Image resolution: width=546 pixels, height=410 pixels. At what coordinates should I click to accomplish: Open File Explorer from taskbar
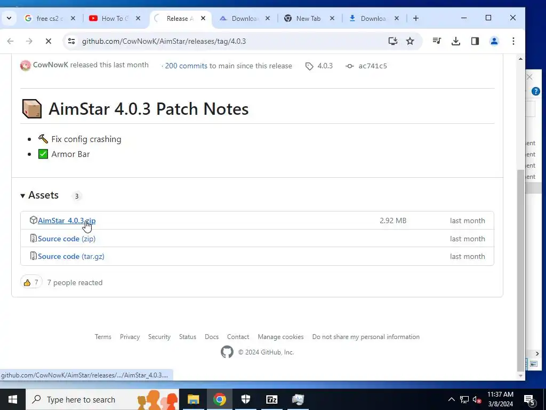tap(193, 399)
